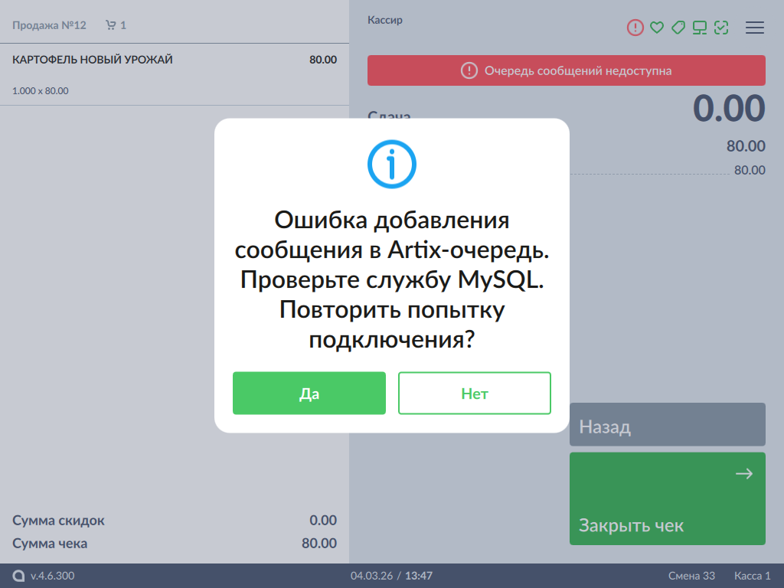Click the green heart loyalty status icon

pyautogui.click(x=656, y=28)
